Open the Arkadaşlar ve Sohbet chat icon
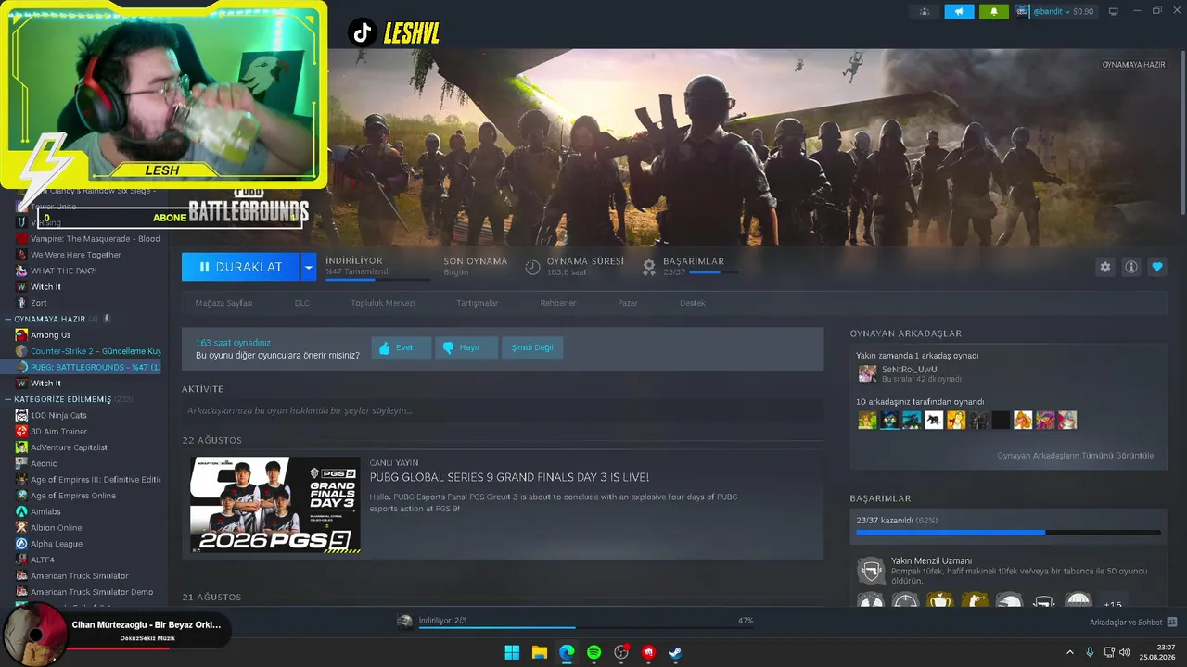 [1171, 622]
